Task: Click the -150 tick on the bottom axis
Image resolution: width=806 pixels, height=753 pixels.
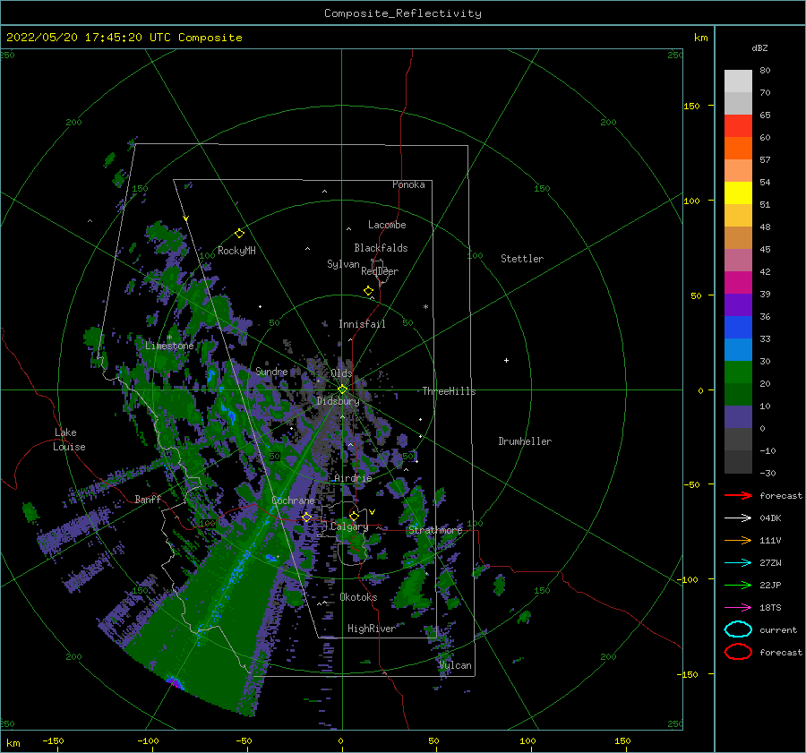Action: coord(53,740)
